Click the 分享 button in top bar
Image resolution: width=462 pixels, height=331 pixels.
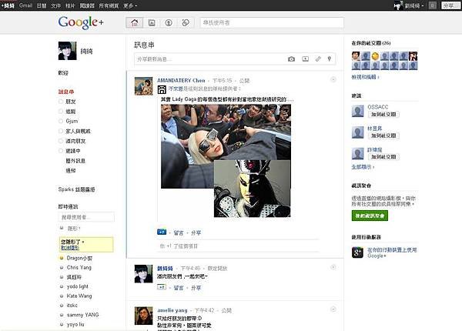(450, 5)
